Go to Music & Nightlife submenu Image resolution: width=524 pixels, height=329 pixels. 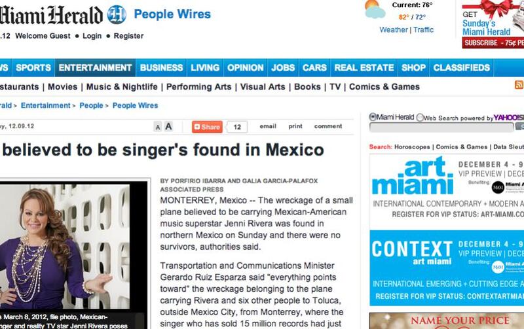(122, 87)
